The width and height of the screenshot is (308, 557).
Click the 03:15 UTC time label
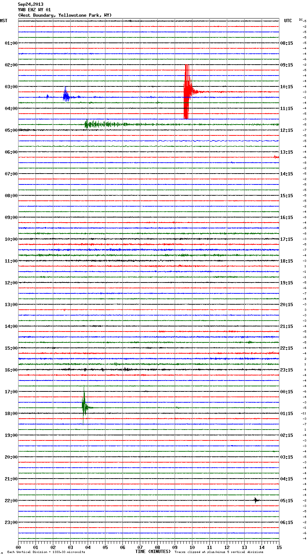(x=287, y=457)
